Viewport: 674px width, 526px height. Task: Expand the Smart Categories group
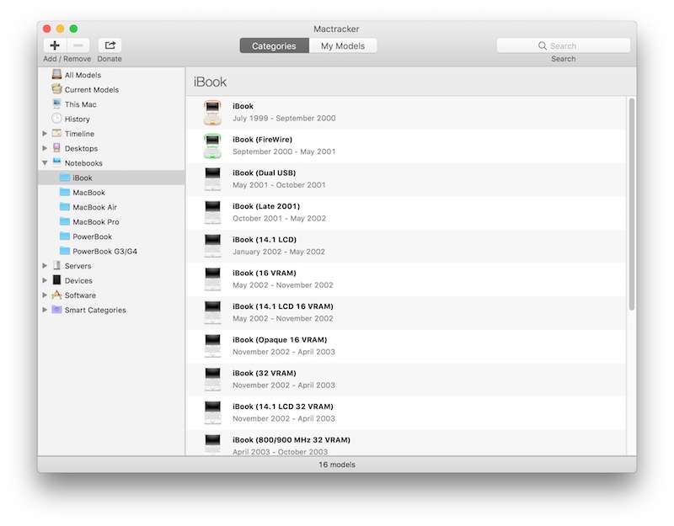[45, 311]
